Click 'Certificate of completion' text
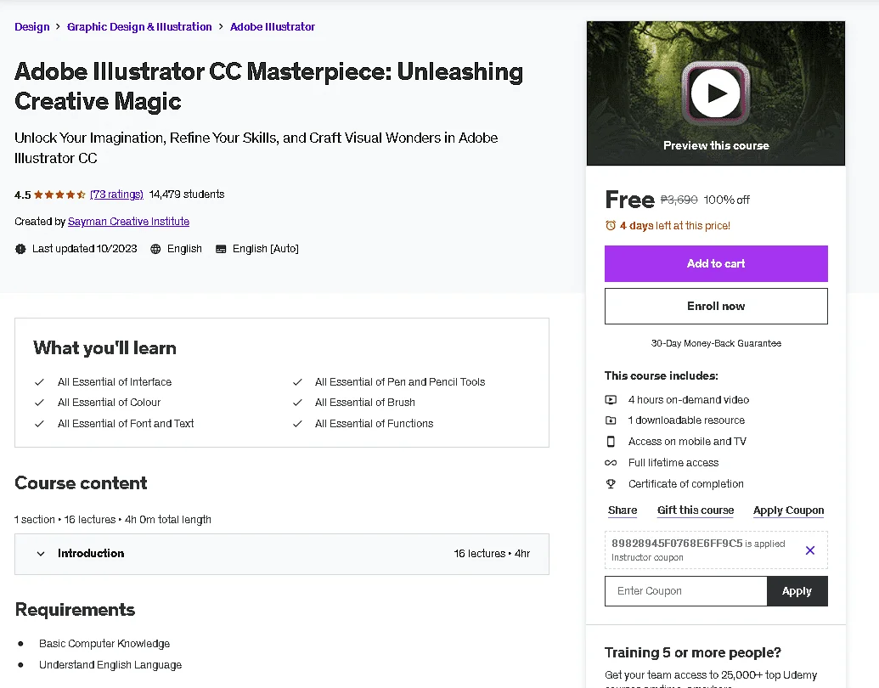879x688 pixels. [685, 484]
